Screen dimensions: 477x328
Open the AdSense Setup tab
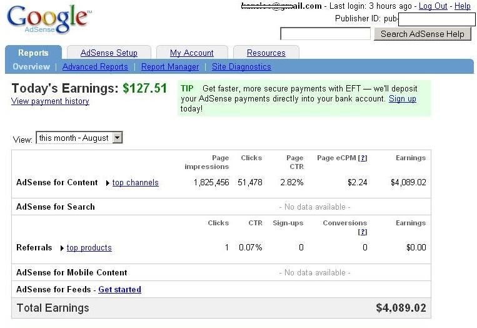pyautogui.click(x=109, y=53)
